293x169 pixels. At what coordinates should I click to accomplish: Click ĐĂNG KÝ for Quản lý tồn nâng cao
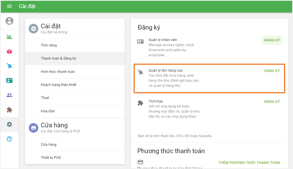tap(272, 71)
